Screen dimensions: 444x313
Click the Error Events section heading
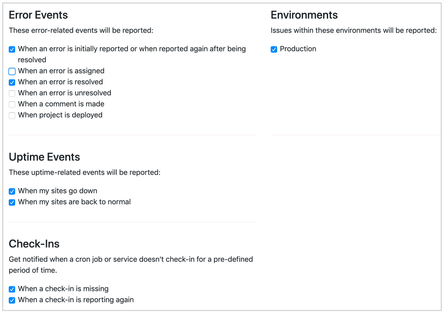click(x=38, y=15)
